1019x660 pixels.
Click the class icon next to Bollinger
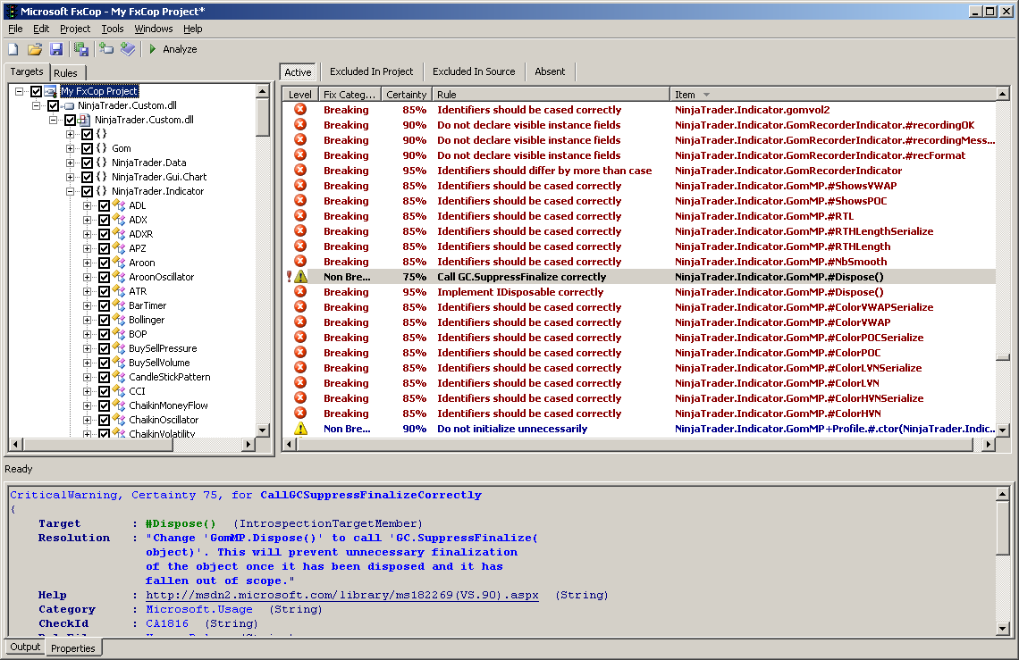[119, 320]
